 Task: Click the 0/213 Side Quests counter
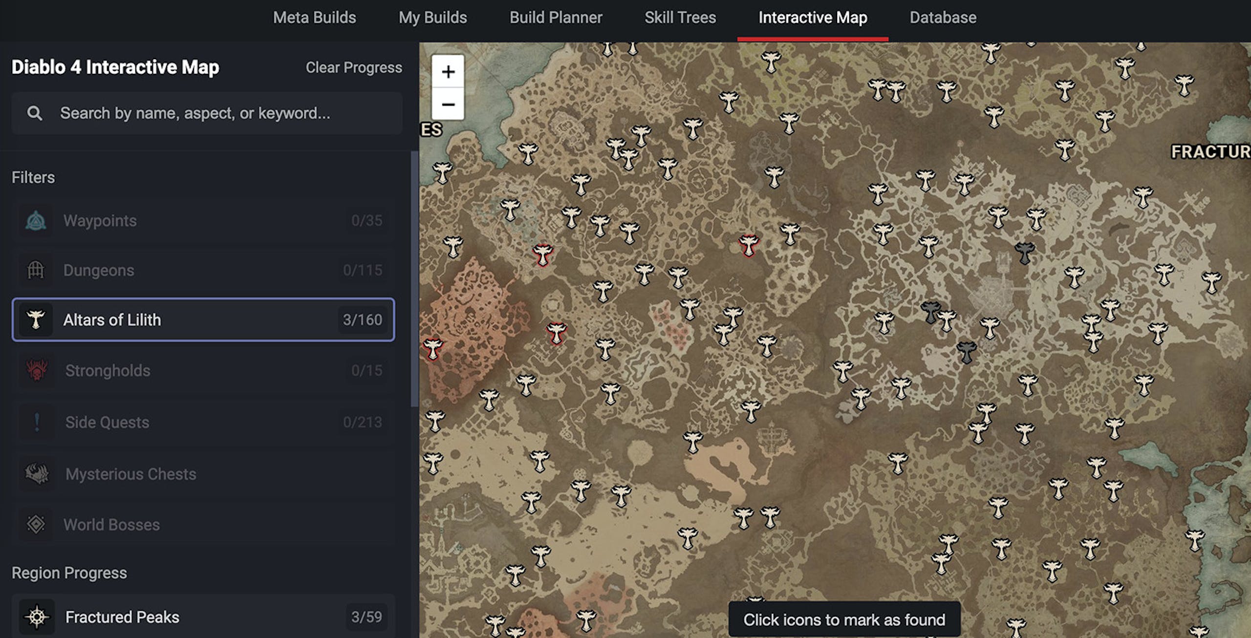point(363,422)
